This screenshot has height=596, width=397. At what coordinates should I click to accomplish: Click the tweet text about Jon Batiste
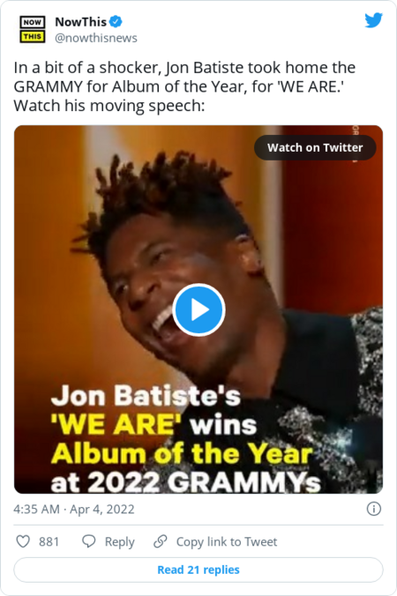point(184,86)
